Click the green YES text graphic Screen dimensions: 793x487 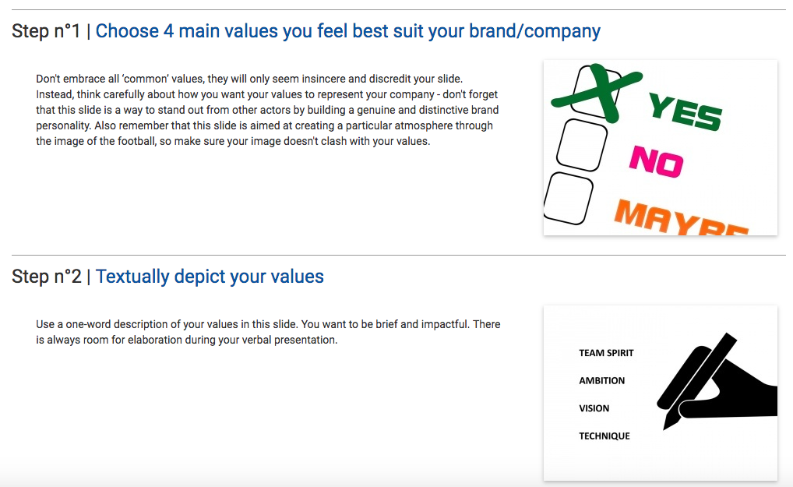click(x=686, y=111)
